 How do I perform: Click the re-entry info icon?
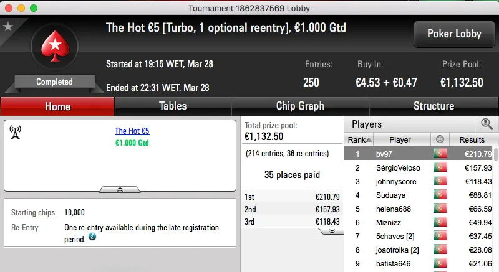tap(92, 237)
